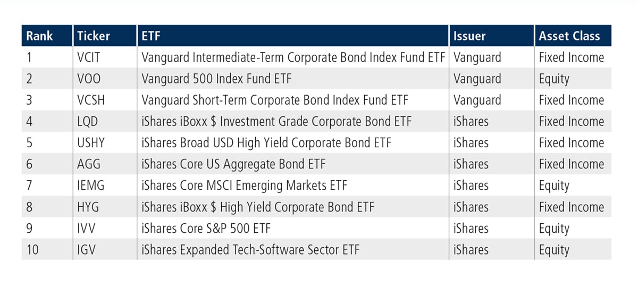Select the VOO ticker cell

coord(104,79)
